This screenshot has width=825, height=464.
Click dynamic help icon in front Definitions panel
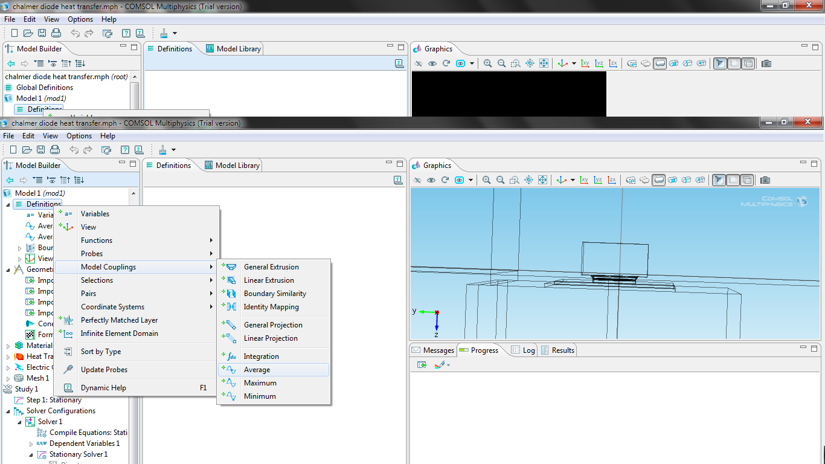tap(398, 180)
